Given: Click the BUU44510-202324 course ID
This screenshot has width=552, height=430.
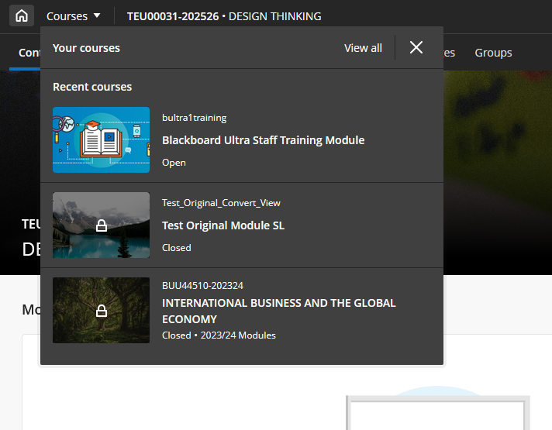Looking at the screenshot, I should point(202,285).
